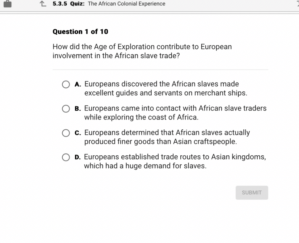Click the up-arrow back icon beside the quiz title
Image resolution: width=299 pixels, height=243 pixels.
43,4
